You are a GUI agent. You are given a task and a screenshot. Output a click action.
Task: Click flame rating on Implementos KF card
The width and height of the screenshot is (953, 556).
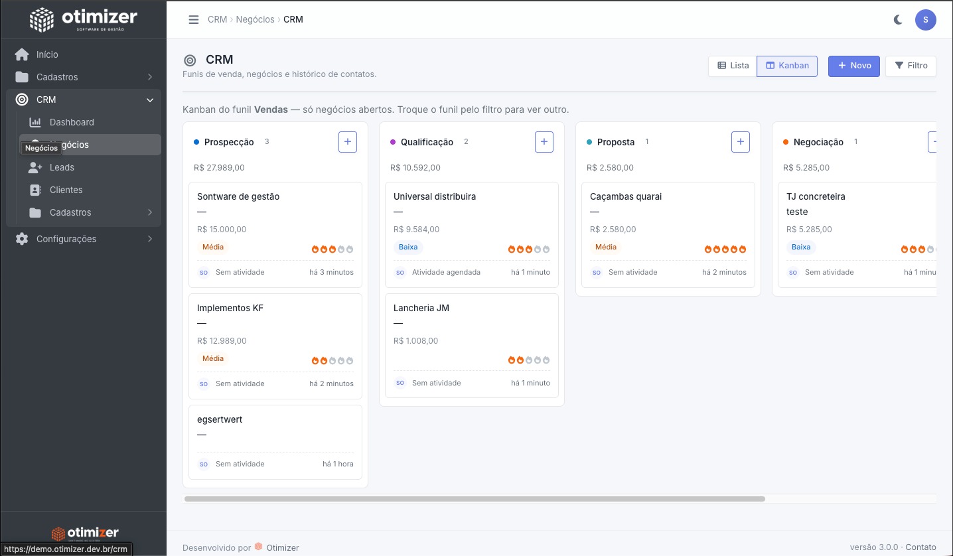(x=332, y=361)
